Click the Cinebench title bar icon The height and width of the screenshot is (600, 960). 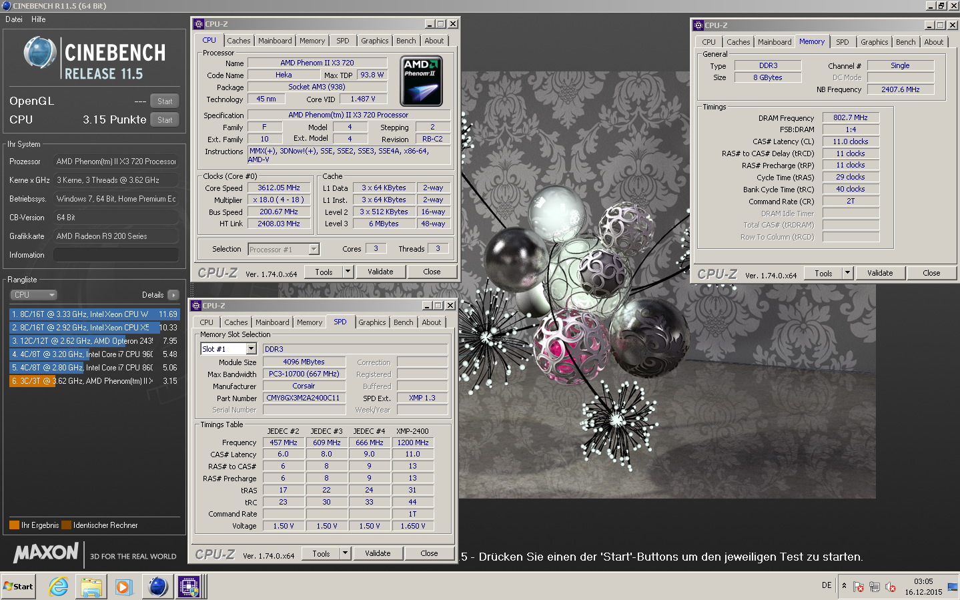coord(6,5)
